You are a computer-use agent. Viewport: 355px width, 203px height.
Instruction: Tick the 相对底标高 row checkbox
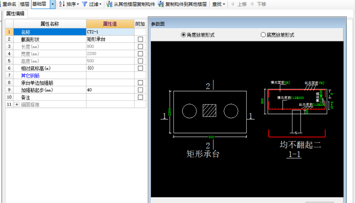(x=140, y=68)
